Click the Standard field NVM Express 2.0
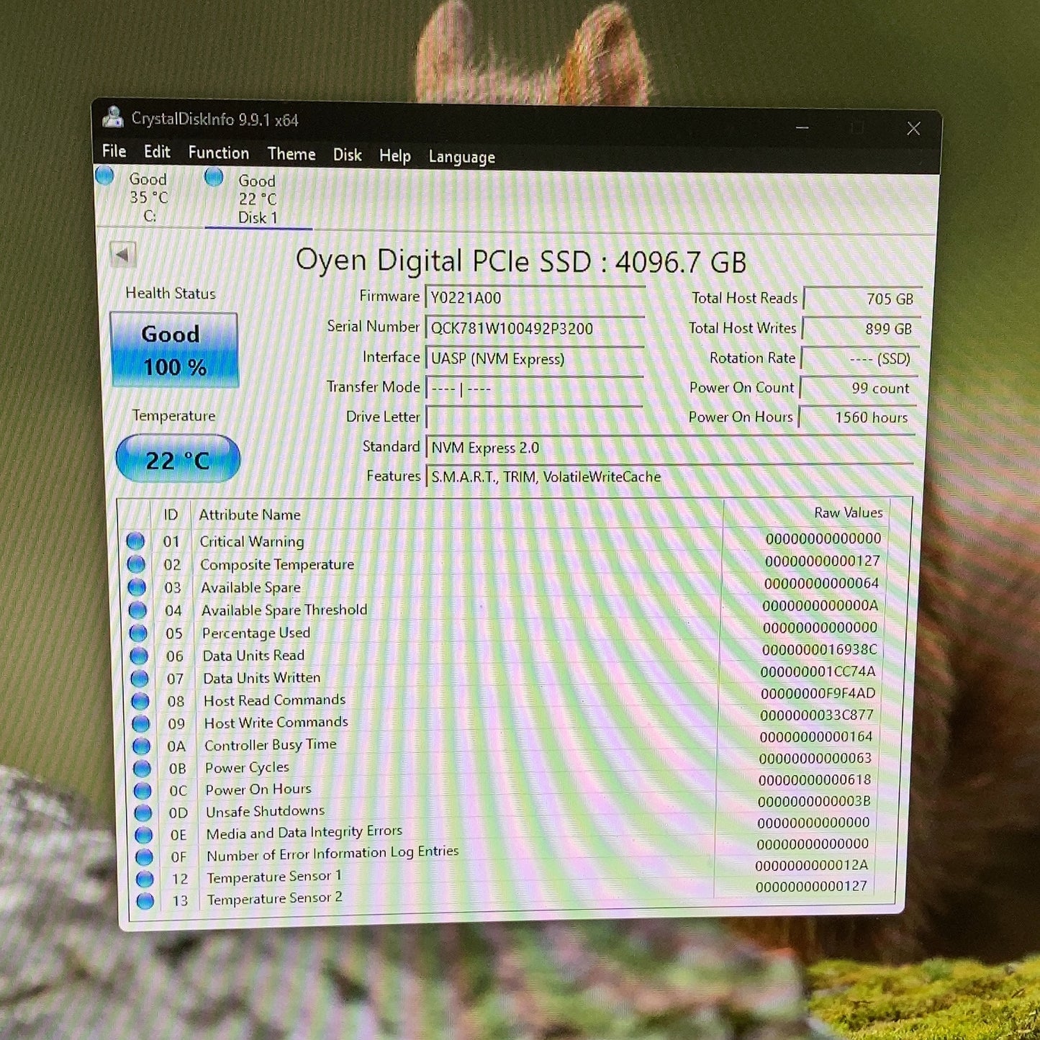Screen dimensions: 1040x1040 670,448
